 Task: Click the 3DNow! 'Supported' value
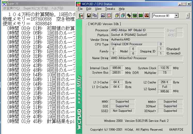pyautogui.click(x=170, y=106)
